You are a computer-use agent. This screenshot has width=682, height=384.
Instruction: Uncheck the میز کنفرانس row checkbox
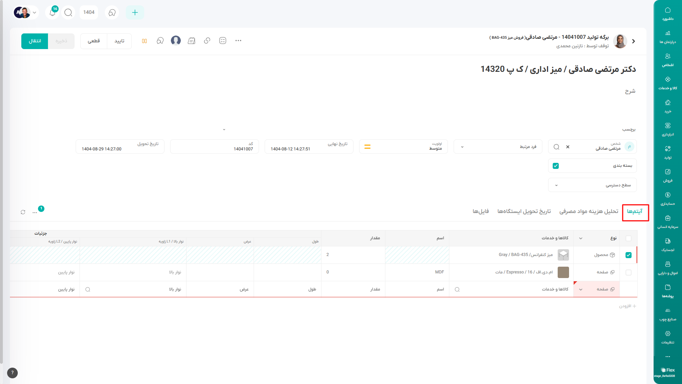point(628,255)
